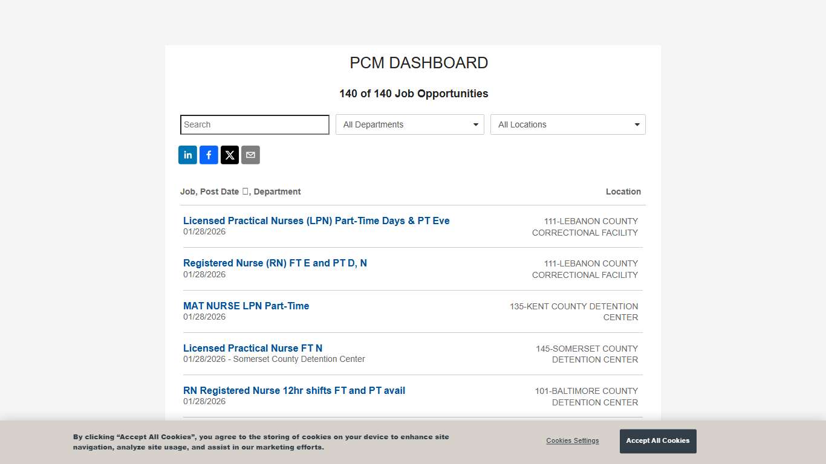
Task: Toggle the Post Date sort icon
Action: pos(246,191)
